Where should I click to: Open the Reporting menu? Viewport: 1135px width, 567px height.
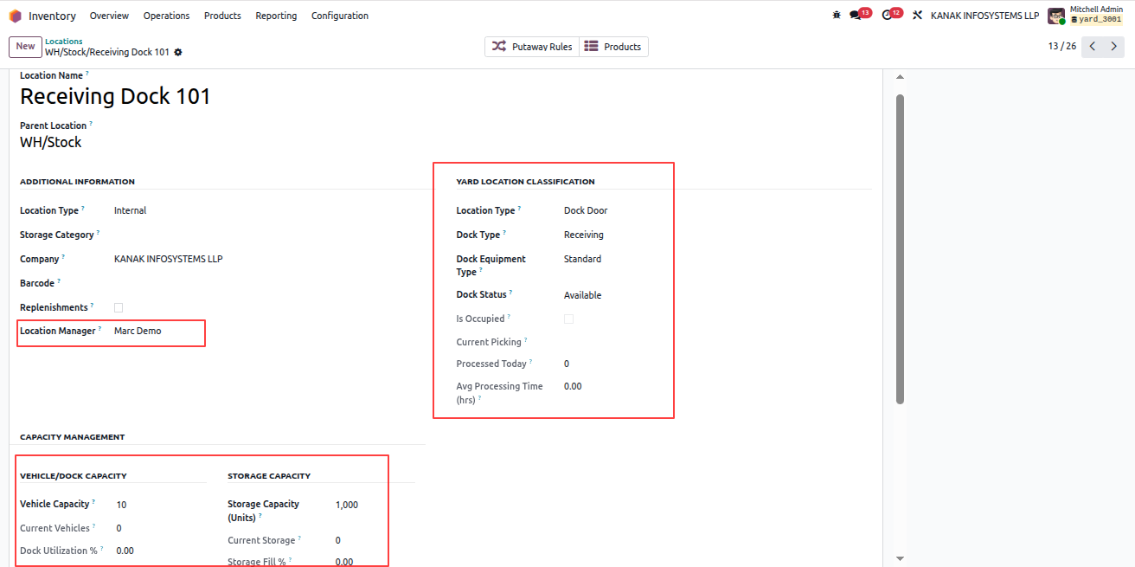276,16
